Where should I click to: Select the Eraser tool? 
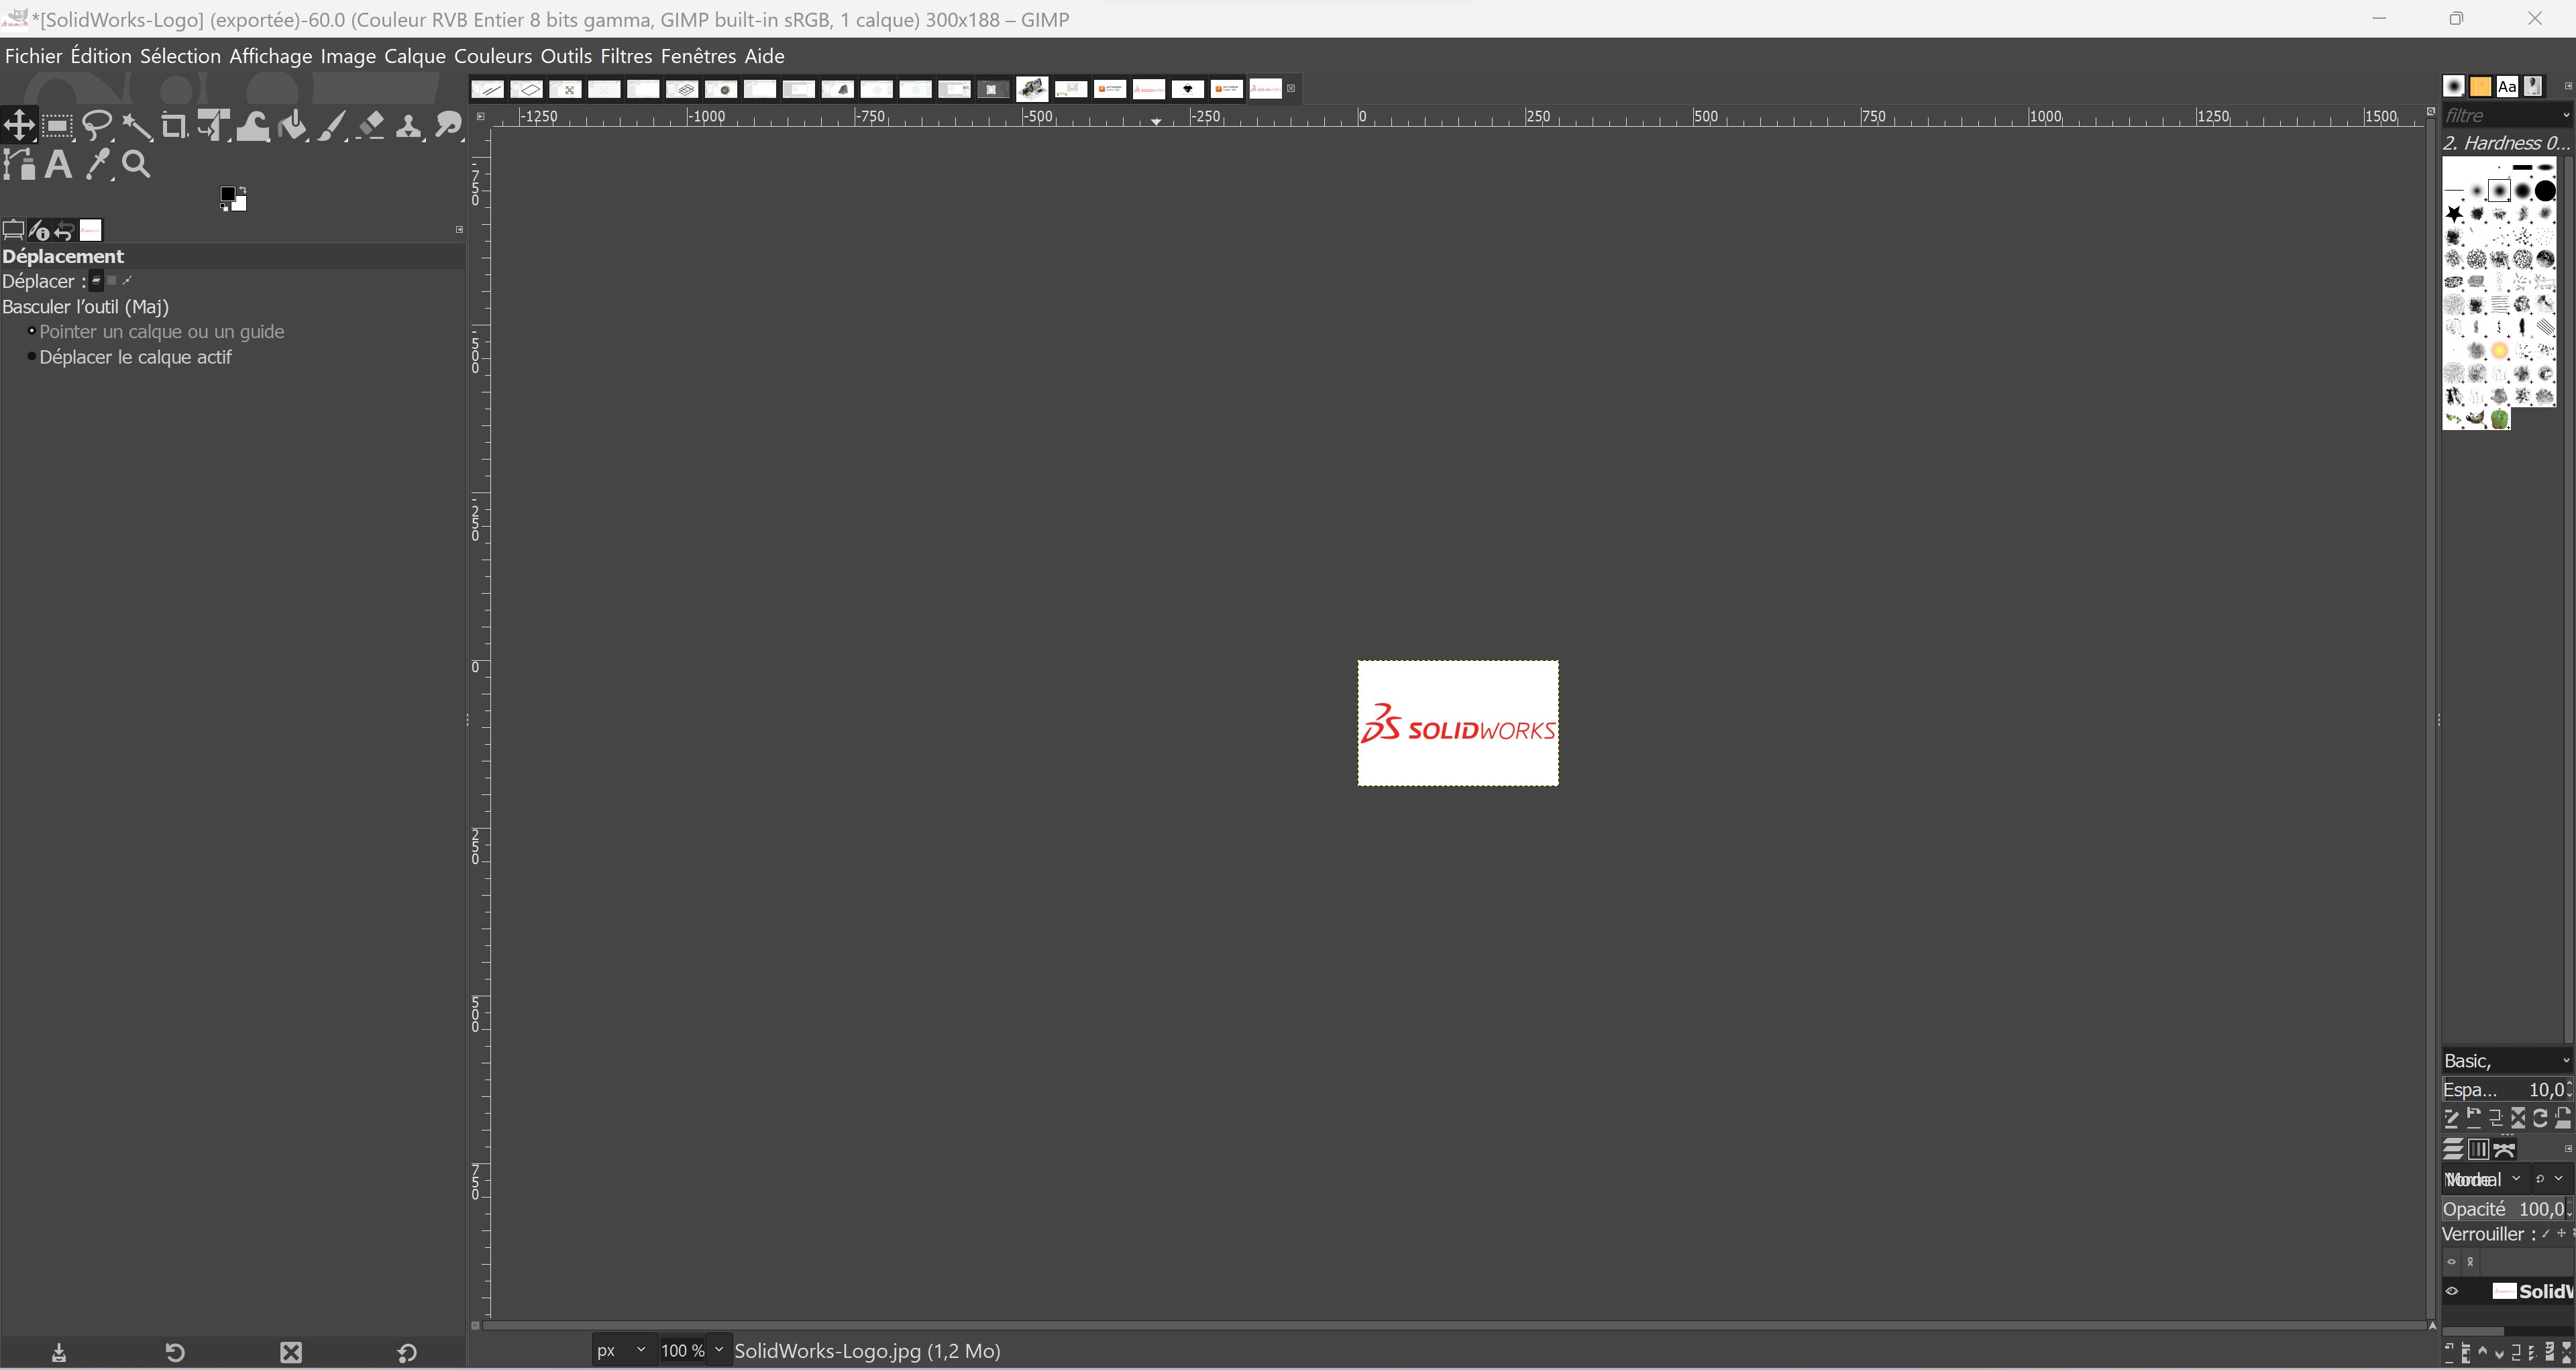point(370,126)
